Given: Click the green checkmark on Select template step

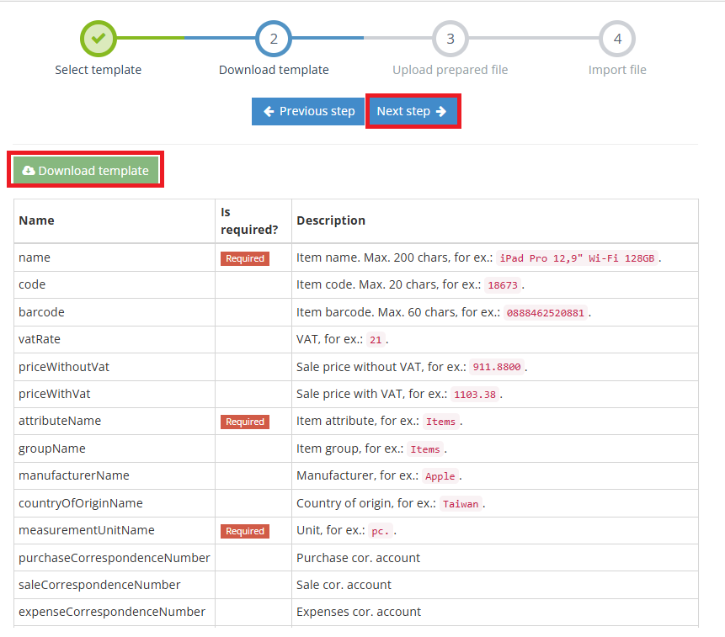Looking at the screenshot, I should click(98, 38).
